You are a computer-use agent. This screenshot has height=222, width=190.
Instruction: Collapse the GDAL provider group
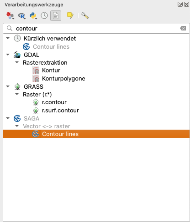(8, 55)
